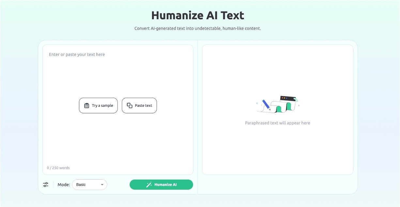Click the clipboard icon inside Try a sample
The image size is (400, 207).
tap(86, 105)
